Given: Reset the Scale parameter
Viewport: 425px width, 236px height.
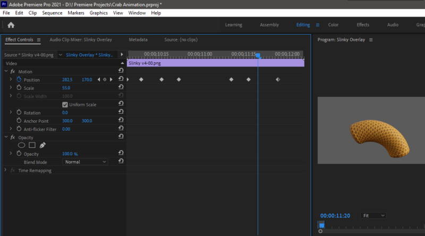Looking at the screenshot, I should pyautogui.click(x=121, y=87).
